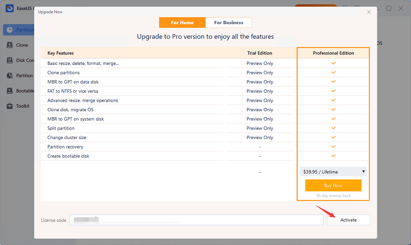
Task: Click the Disk Converter sidebar icon
Action: [10, 60]
